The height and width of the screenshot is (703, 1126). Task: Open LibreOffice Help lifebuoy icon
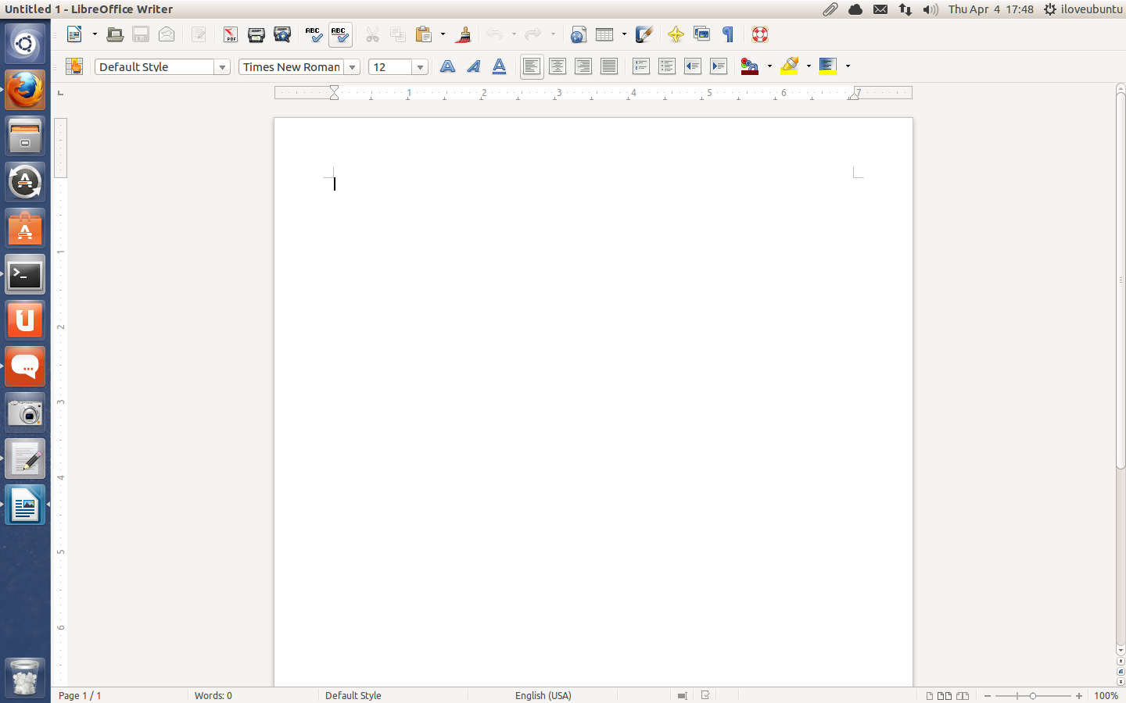[760, 34]
